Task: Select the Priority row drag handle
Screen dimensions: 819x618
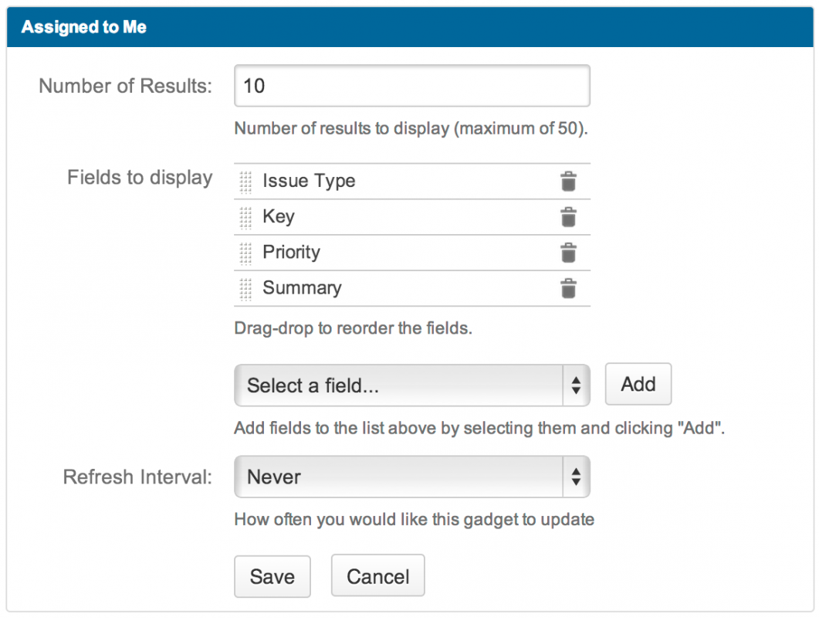Action: click(245, 253)
